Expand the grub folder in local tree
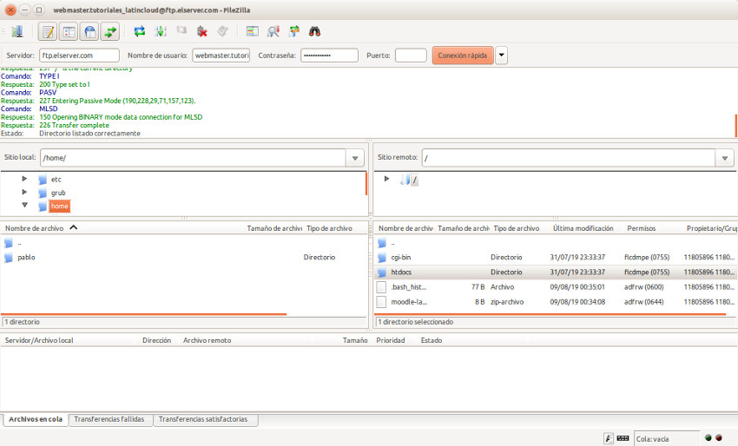This screenshot has width=738, height=446. coord(24,192)
